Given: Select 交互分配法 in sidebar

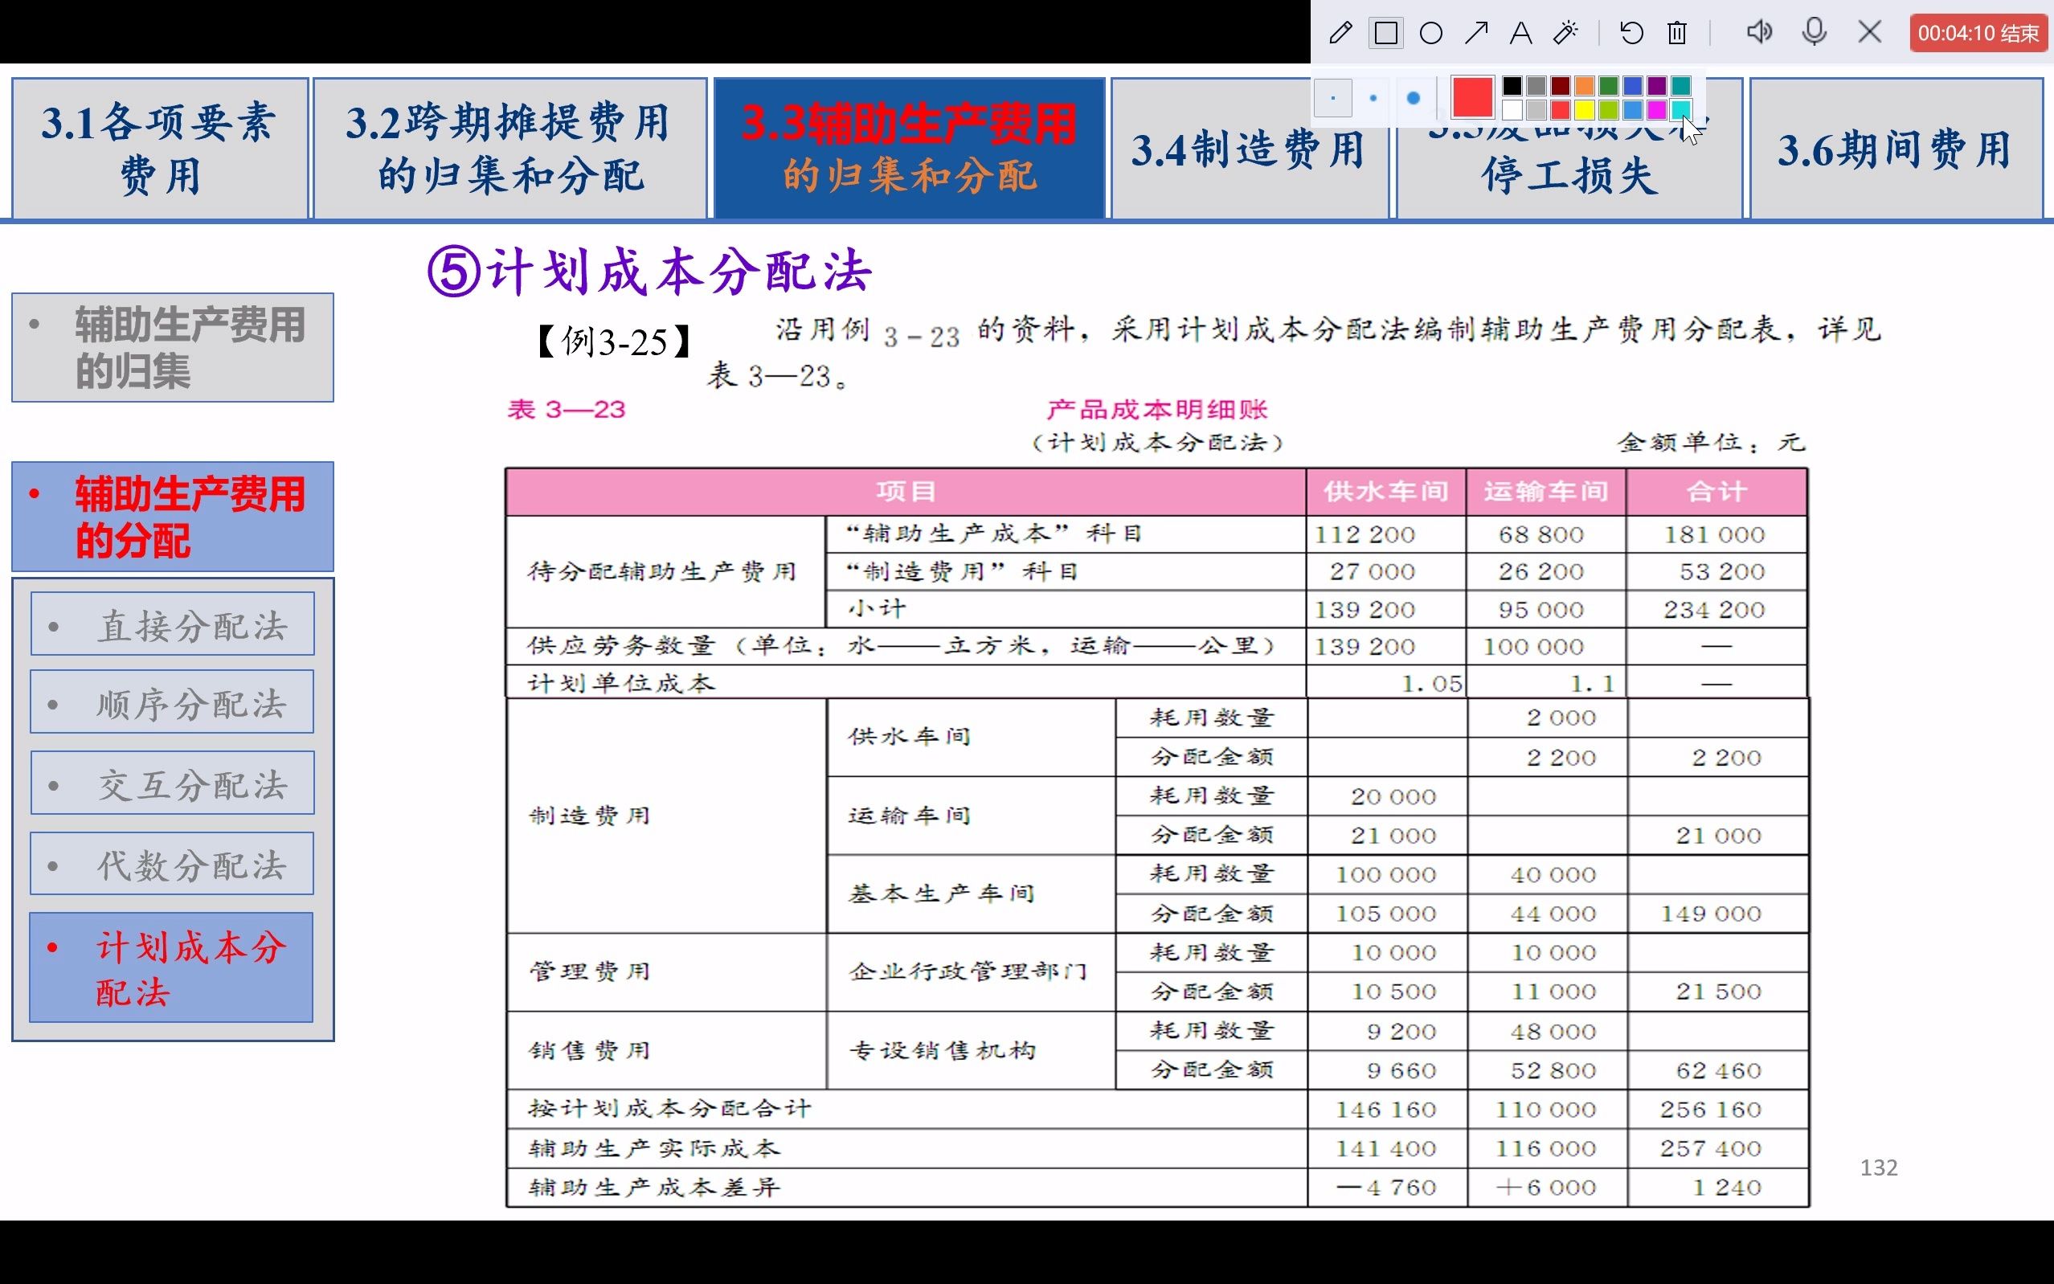Looking at the screenshot, I should coord(172,783).
